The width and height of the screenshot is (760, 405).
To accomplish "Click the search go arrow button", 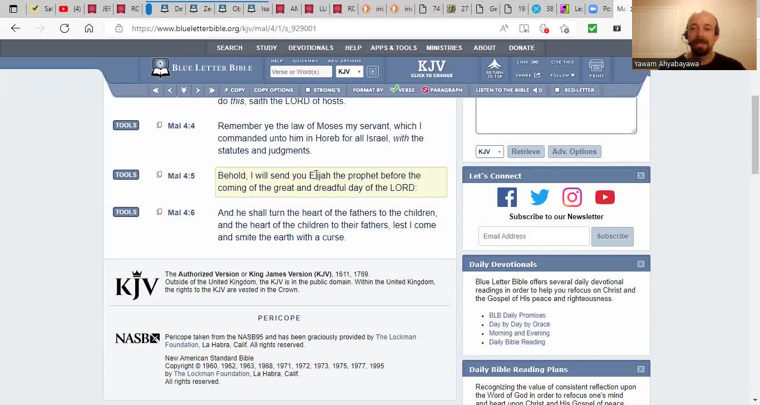I will (373, 71).
